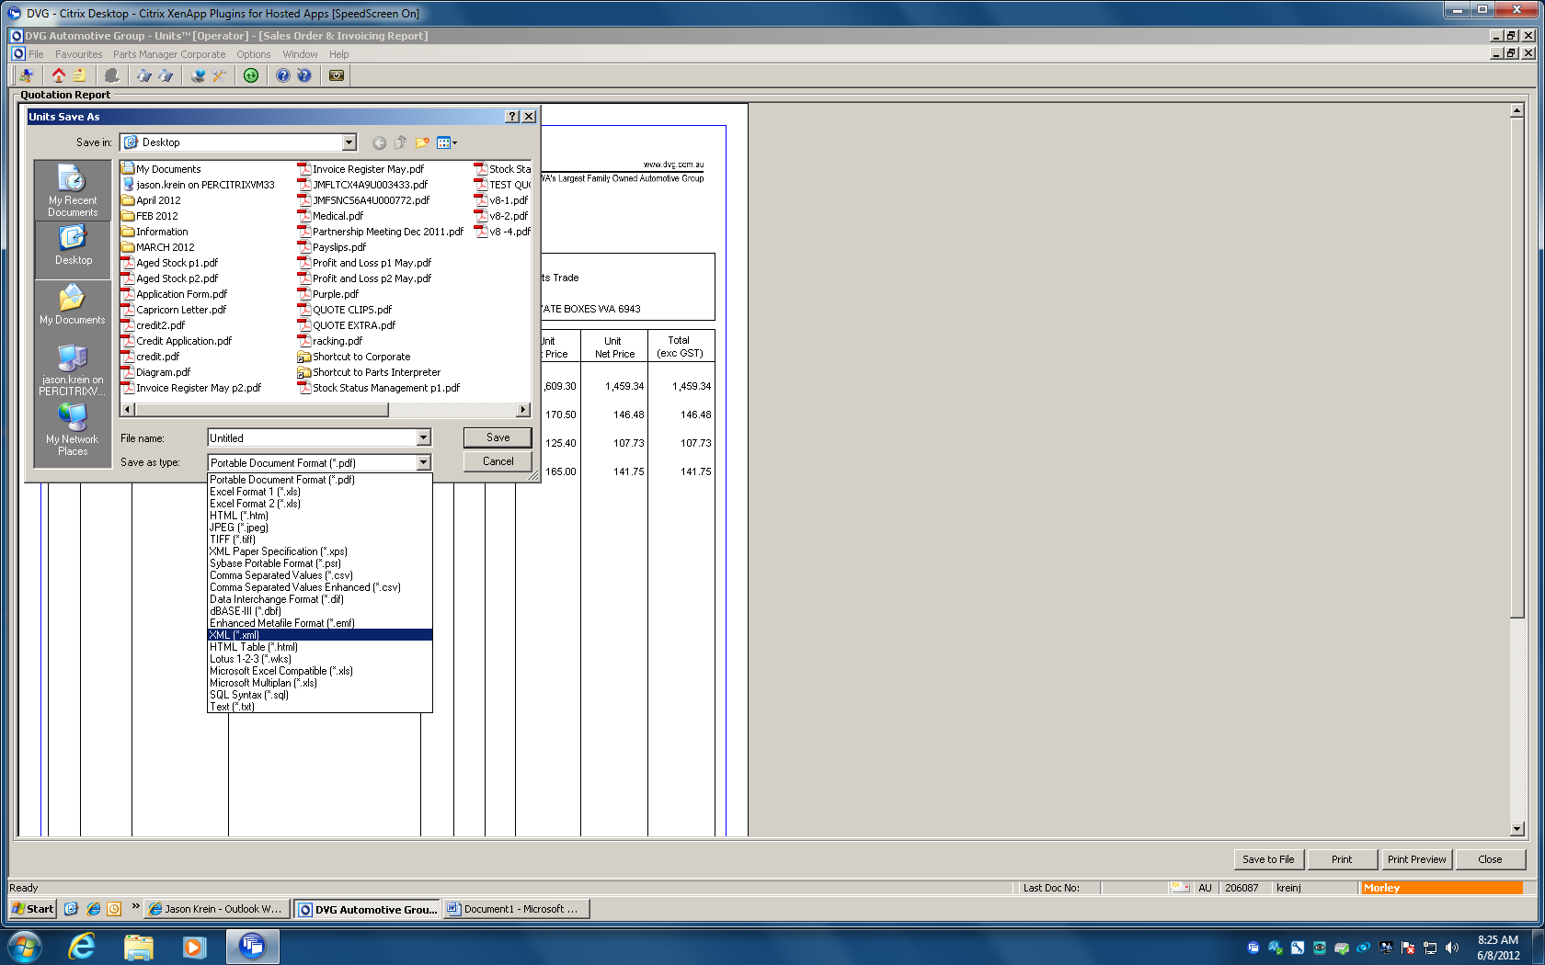Click the mail icon in status bar

click(x=1181, y=888)
